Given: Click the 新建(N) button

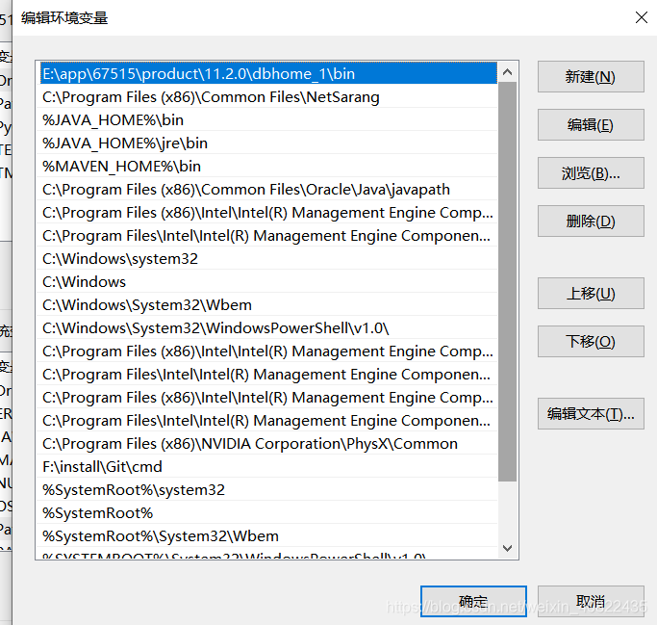Looking at the screenshot, I should click(591, 77).
